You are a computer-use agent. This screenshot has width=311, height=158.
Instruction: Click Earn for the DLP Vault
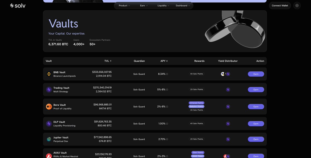click(x=256, y=124)
